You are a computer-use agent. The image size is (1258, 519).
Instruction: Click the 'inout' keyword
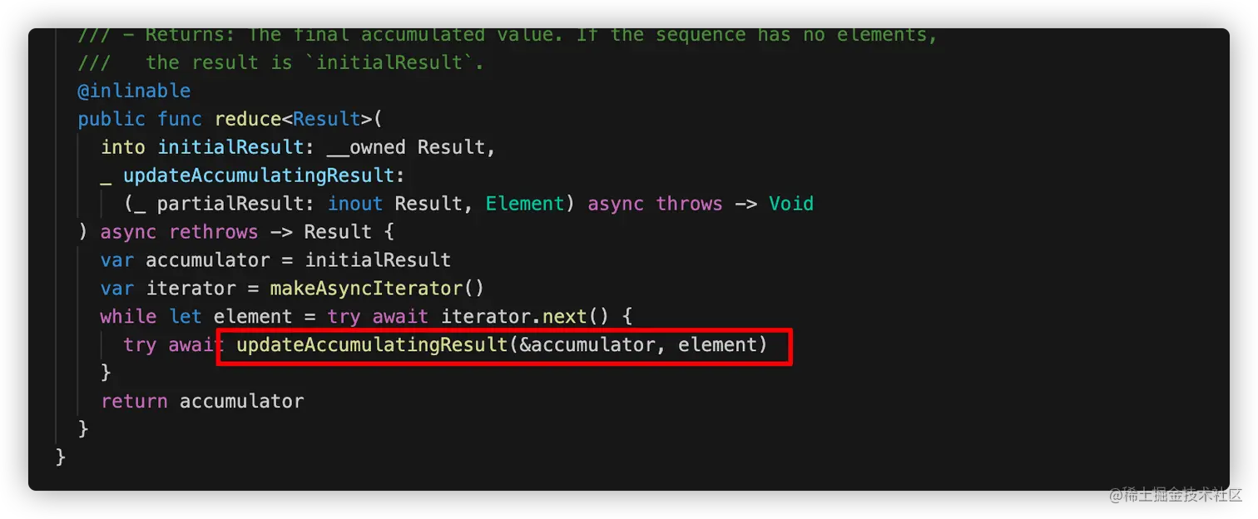click(x=355, y=204)
